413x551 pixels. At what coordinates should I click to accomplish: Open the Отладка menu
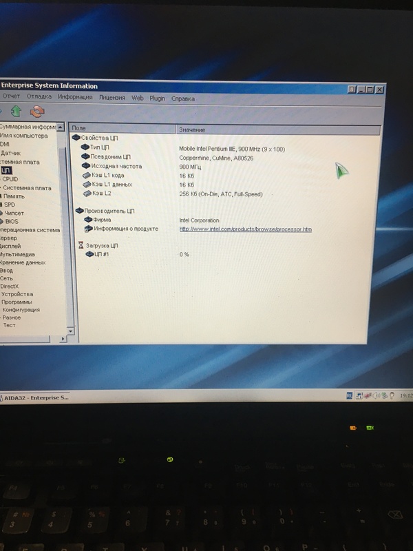point(39,96)
